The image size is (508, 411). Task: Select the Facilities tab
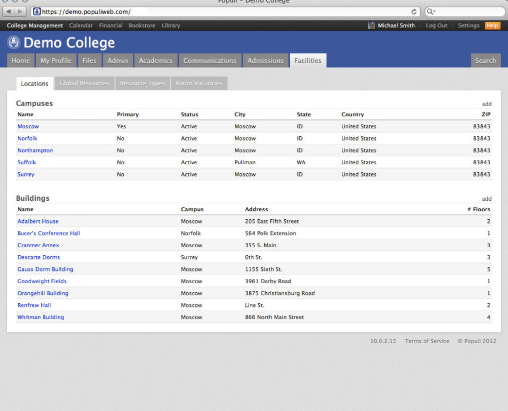click(308, 60)
